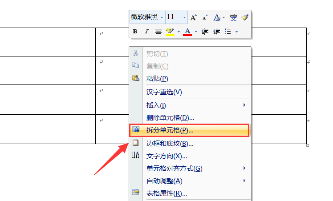Choose 文字方向(X)... menu entry

[190, 156]
